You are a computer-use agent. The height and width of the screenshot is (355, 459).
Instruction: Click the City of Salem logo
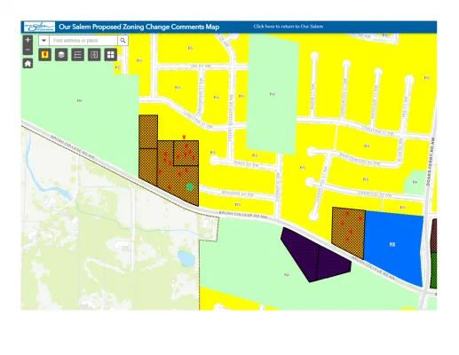pos(39,27)
